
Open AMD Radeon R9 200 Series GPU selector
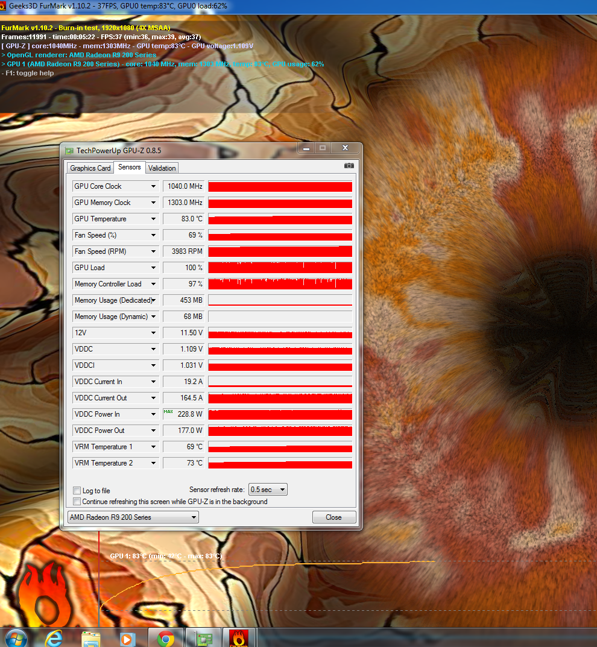click(133, 517)
